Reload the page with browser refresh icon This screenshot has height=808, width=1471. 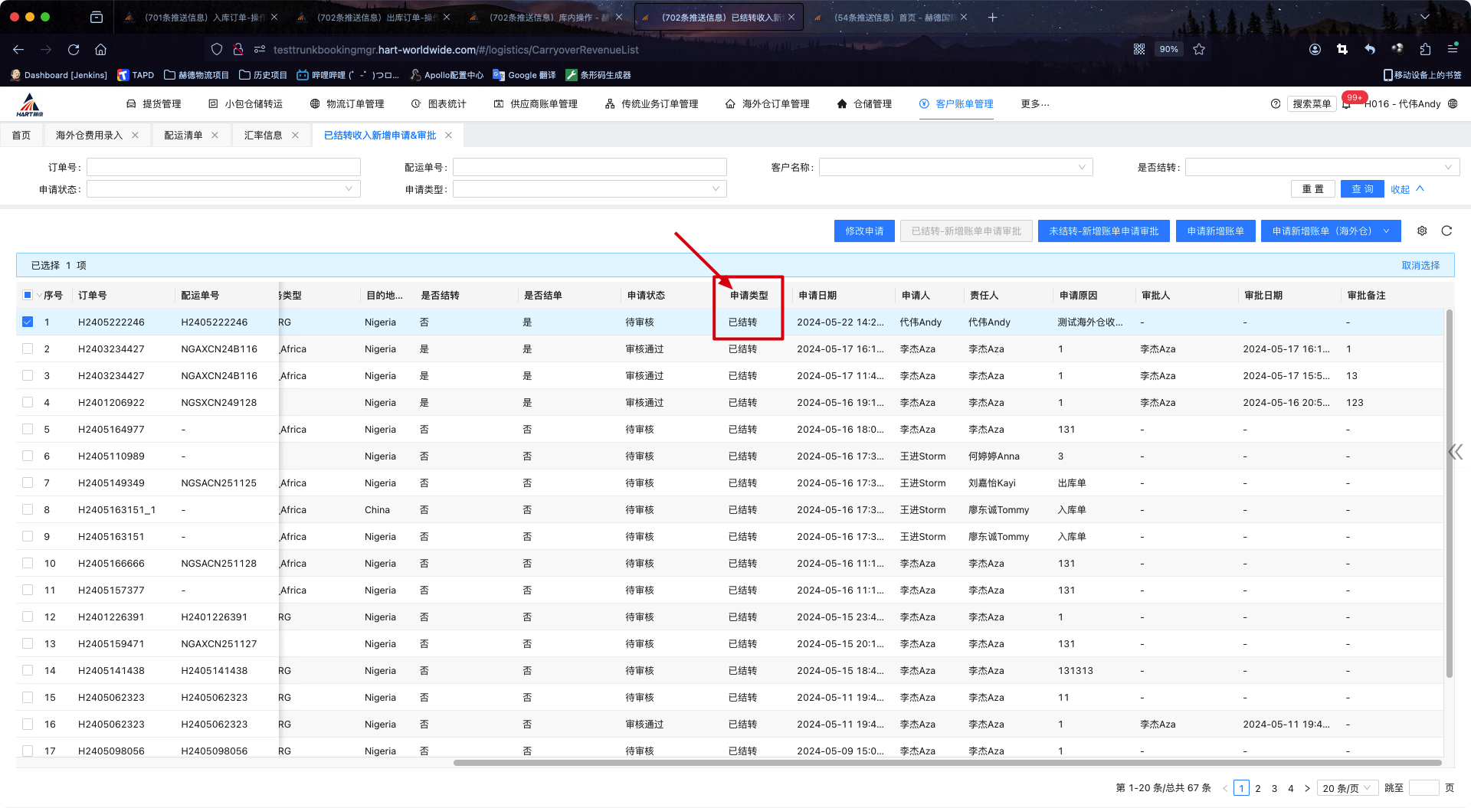pyautogui.click(x=74, y=50)
